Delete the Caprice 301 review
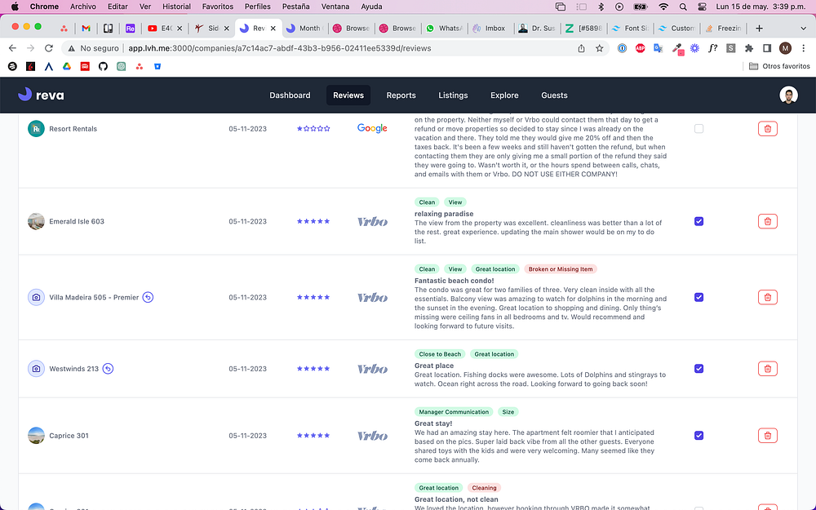The height and width of the screenshot is (510, 816). tap(768, 436)
